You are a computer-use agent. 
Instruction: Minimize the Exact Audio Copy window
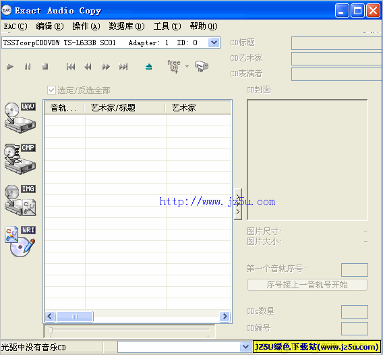pyautogui.click(x=342, y=11)
